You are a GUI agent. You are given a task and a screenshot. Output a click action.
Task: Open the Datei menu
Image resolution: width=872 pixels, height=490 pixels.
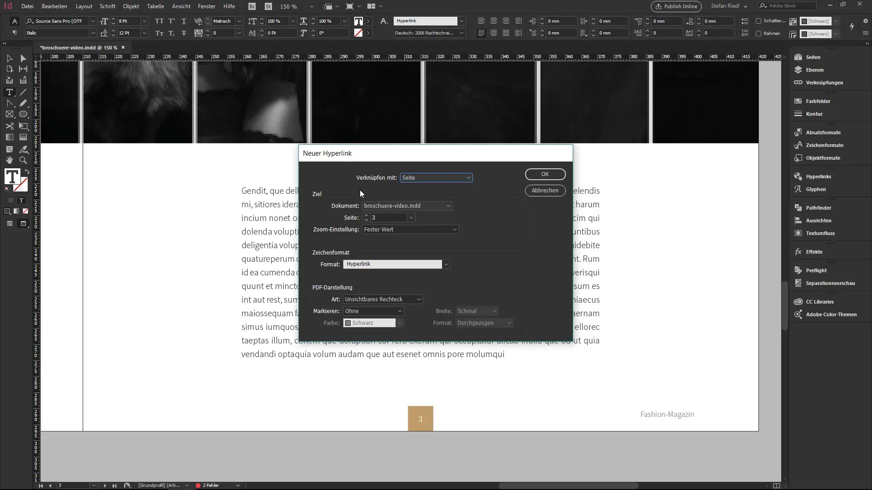coord(27,6)
